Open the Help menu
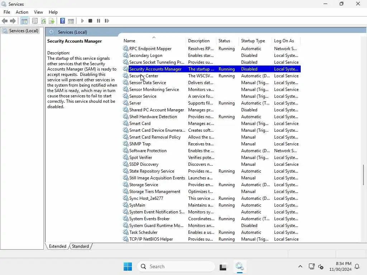This screenshot has height=275, width=367. point(53,12)
